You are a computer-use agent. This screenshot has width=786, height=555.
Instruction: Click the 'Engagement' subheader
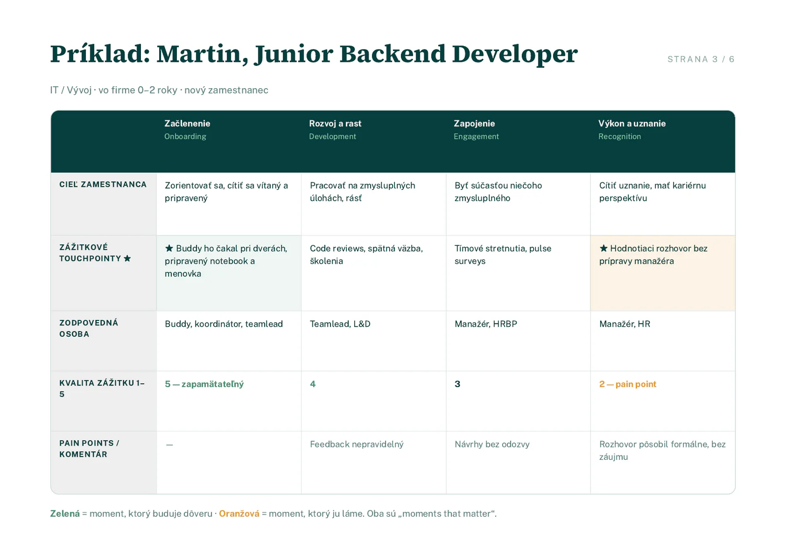click(x=476, y=136)
